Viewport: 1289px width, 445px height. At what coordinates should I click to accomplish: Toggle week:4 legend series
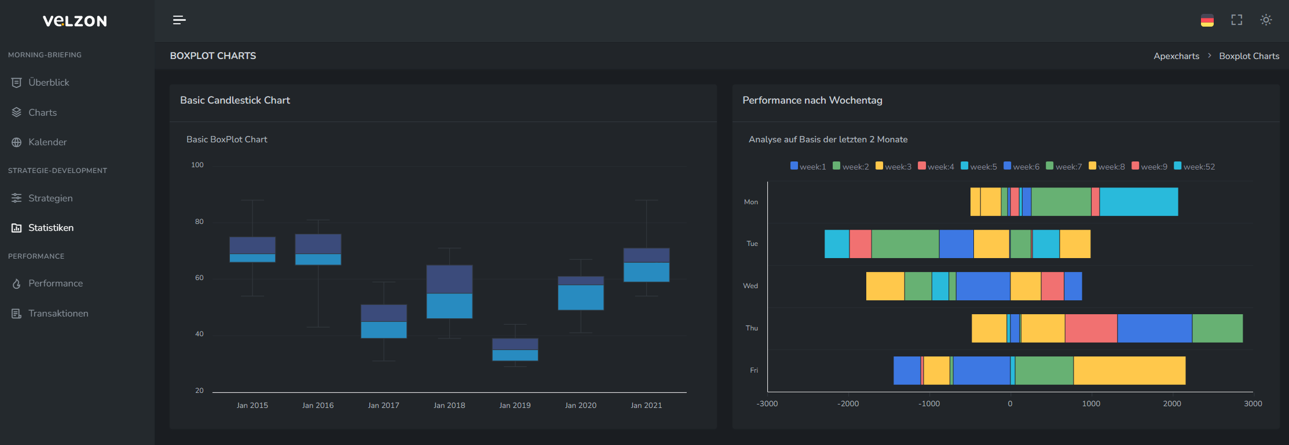click(936, 167)
